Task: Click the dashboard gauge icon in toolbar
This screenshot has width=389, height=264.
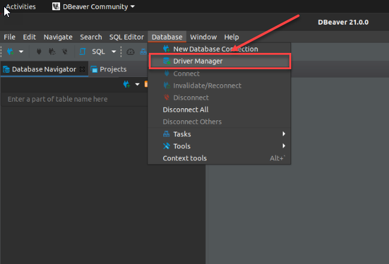Action: coord(130,52)
